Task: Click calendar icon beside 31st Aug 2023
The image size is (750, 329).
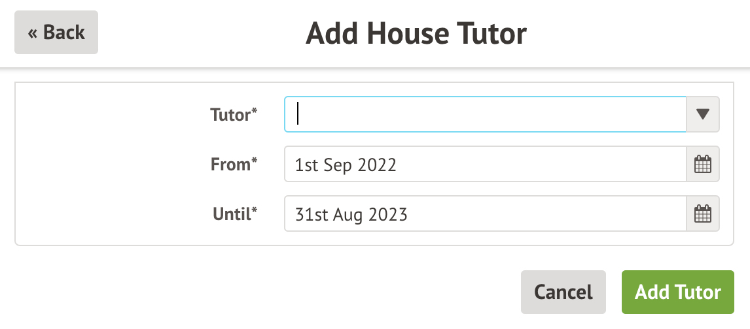Action: click(702, 213)
